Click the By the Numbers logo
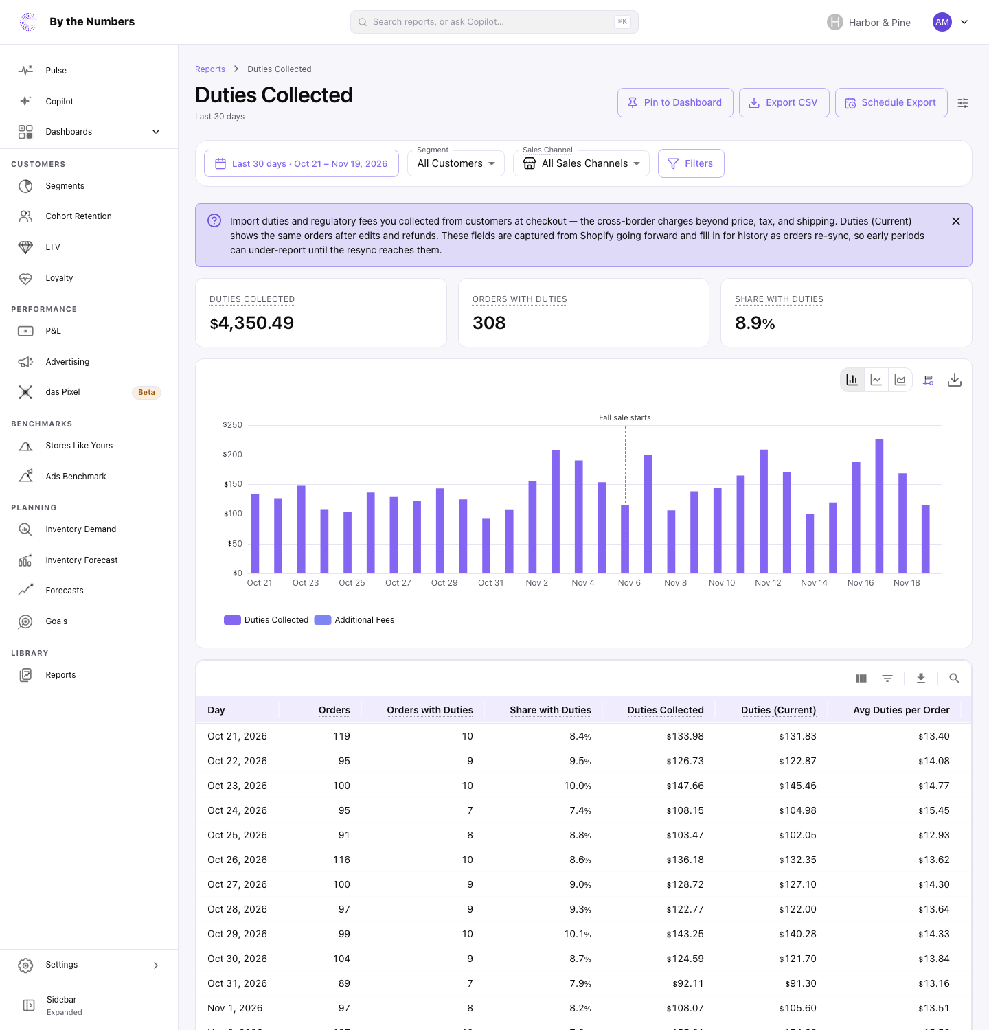Image resolution: width=989 pixels, height=1030 pixels. click(x=77, y=22)
